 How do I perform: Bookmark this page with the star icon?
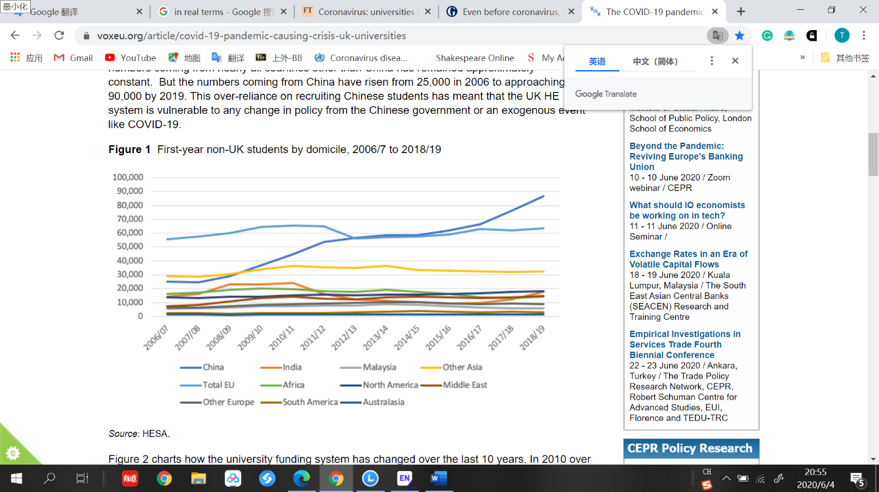(739, 36)
